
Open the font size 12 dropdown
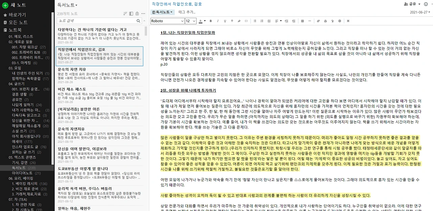click(190, 21)
